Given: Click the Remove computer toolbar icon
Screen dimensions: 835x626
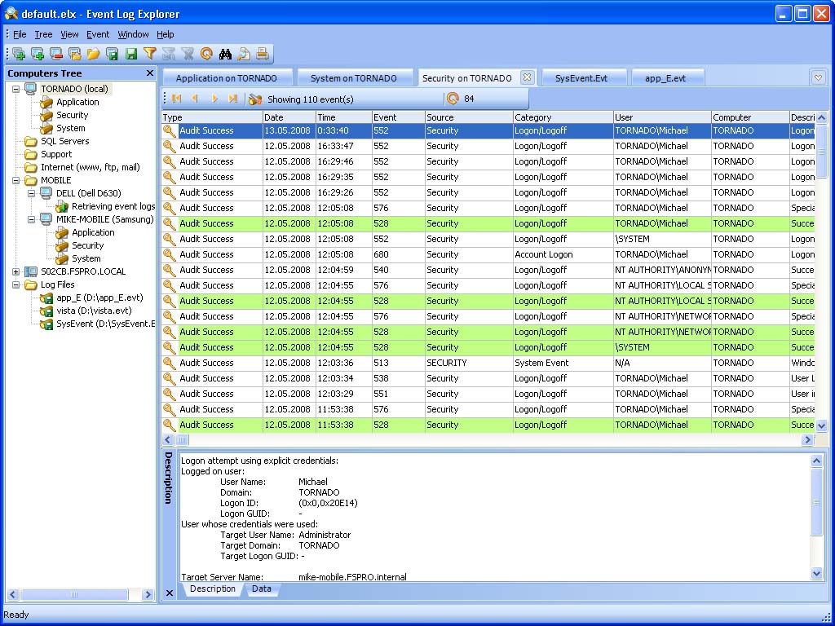Looking at the screenshot, I should click(56, 54).
